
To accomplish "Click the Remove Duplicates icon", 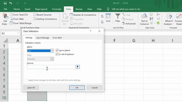I will 151,19.
